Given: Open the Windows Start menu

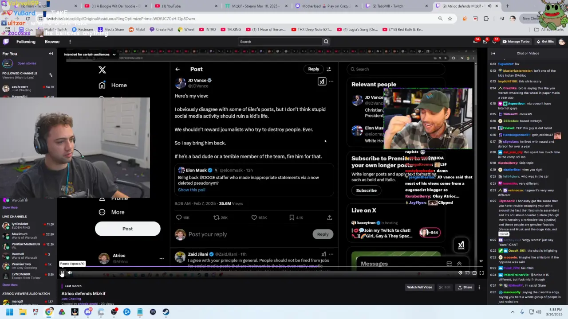Looking at the screenshot, I should click(x=9, y=312).
